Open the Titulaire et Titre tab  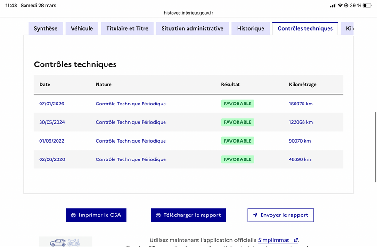point(127,28)
